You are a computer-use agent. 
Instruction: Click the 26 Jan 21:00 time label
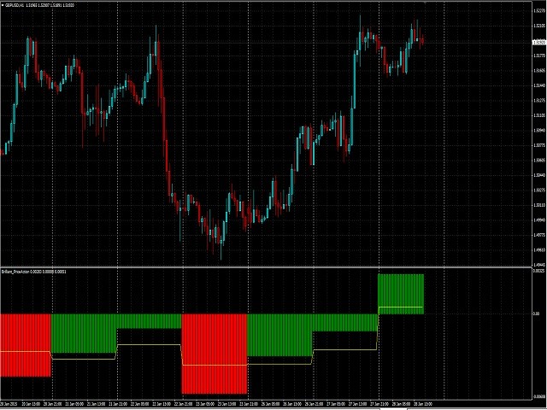(x=314, y=404)
